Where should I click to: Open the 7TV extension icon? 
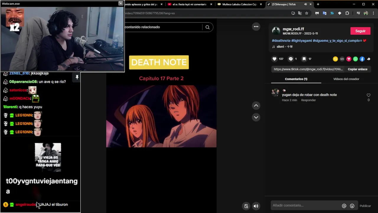332,13
